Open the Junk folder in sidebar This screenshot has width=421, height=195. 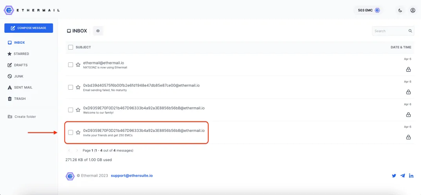coord(15,76)
